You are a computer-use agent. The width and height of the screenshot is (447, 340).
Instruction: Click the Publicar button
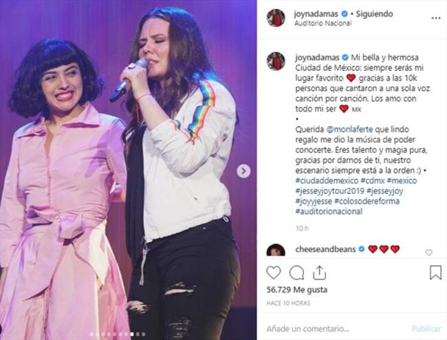pyautogui.click(x=426, y=329)
